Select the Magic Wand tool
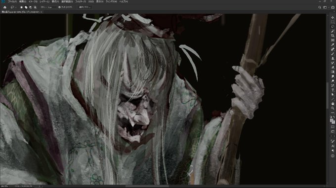Image resolution: width=336 pixels, height=188 pixels. (333, 31)
